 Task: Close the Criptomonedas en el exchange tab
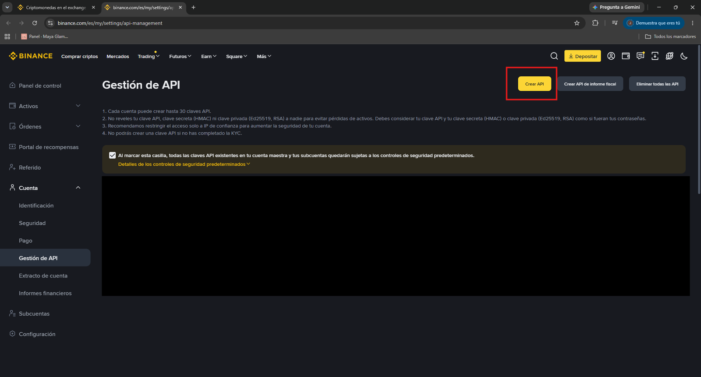93,7
